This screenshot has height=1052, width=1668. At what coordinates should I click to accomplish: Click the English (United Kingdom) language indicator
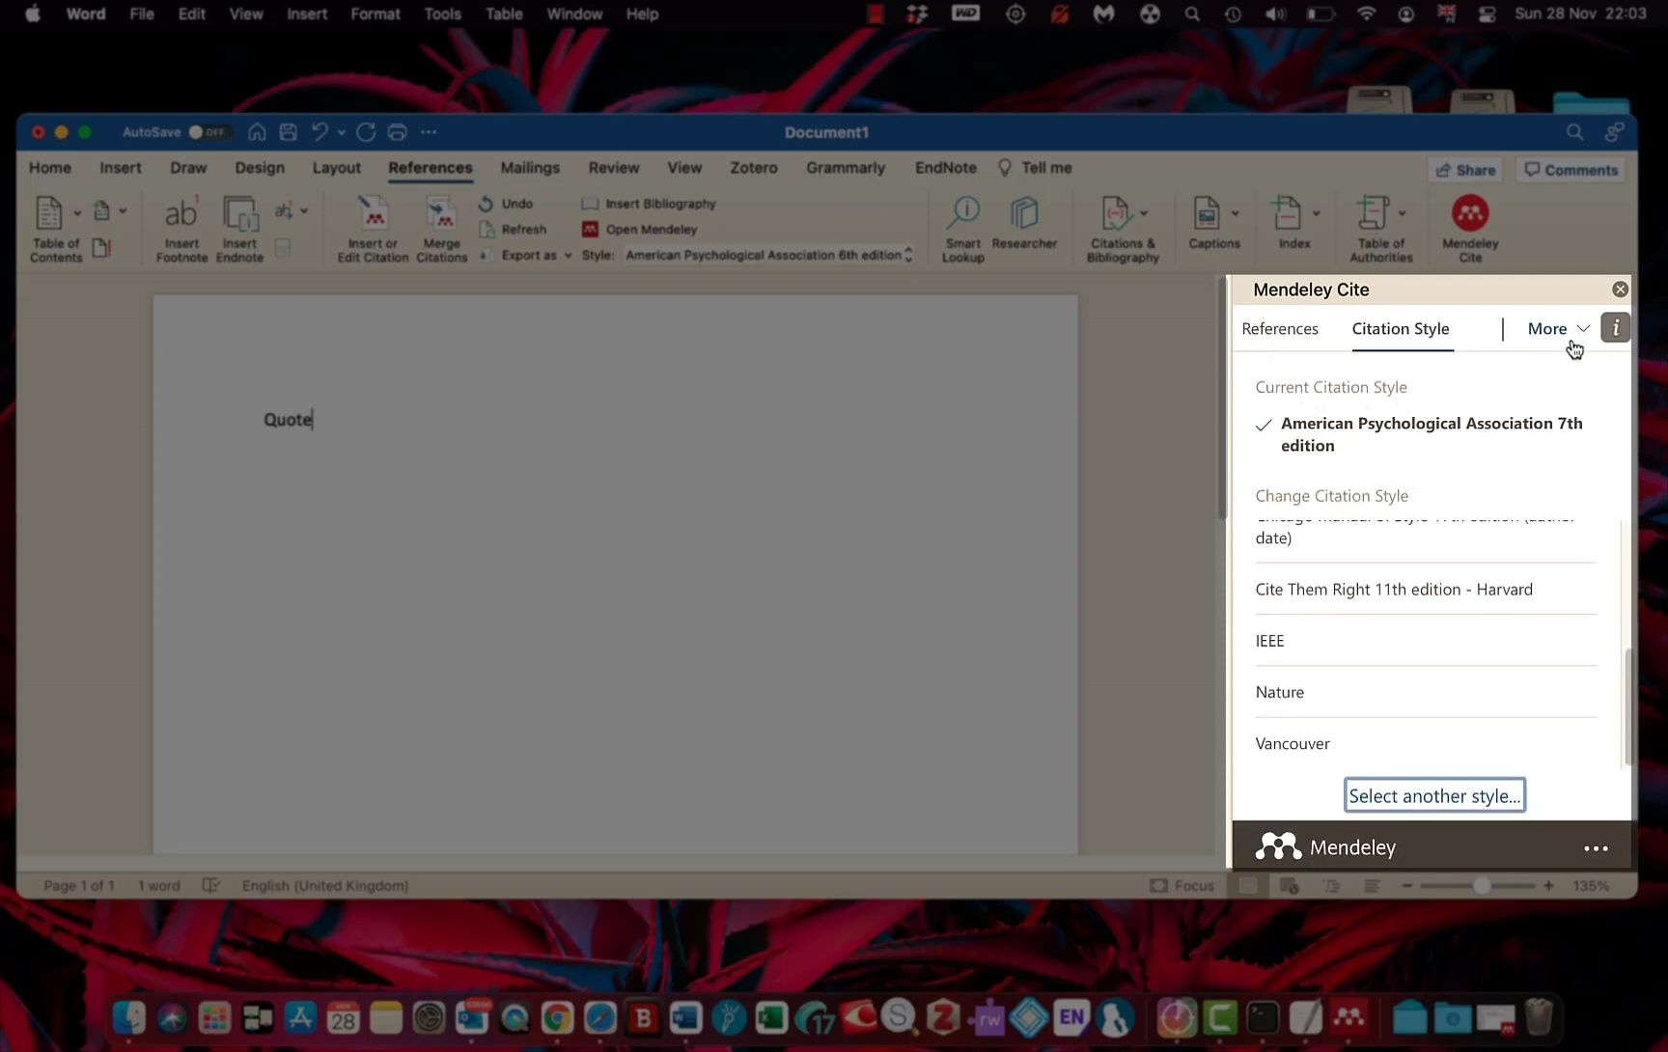[x=325, y=885]
